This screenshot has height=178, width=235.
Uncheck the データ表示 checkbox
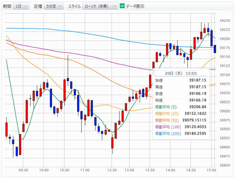(122, 6)
